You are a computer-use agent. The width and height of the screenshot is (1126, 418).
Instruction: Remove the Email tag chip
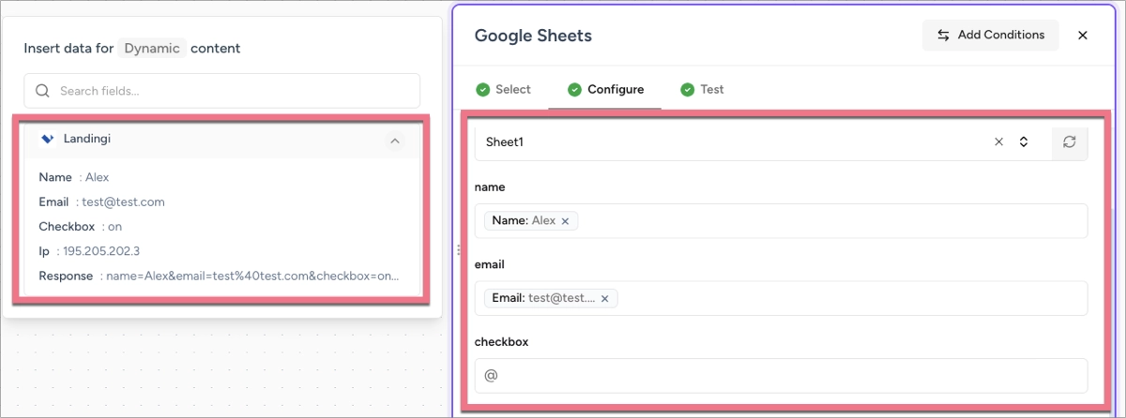point(604,299)
